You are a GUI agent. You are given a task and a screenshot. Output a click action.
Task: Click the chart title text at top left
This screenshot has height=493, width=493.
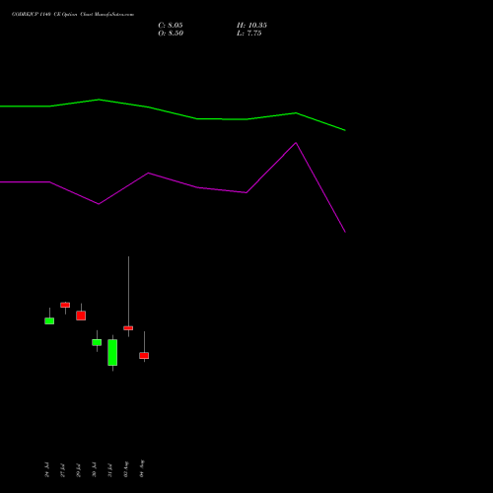pyautogui.click(x=73, y=15)
